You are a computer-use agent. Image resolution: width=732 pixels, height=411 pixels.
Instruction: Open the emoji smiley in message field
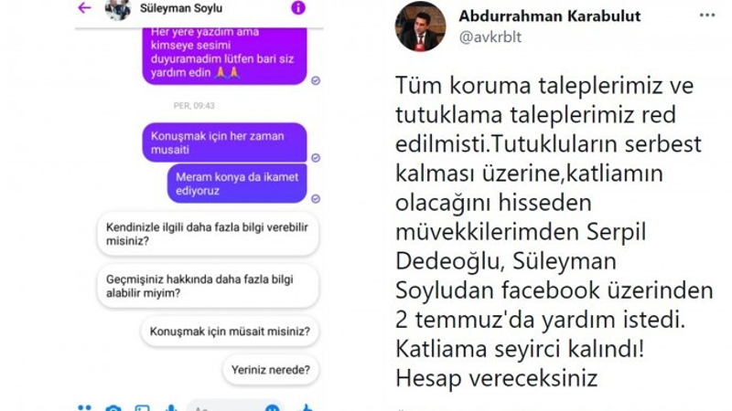coord(272,408)
